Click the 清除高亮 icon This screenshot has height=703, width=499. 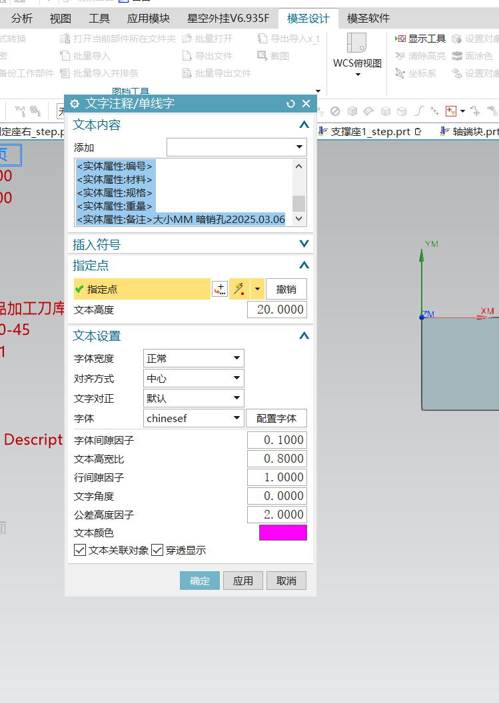pos(400,56)
